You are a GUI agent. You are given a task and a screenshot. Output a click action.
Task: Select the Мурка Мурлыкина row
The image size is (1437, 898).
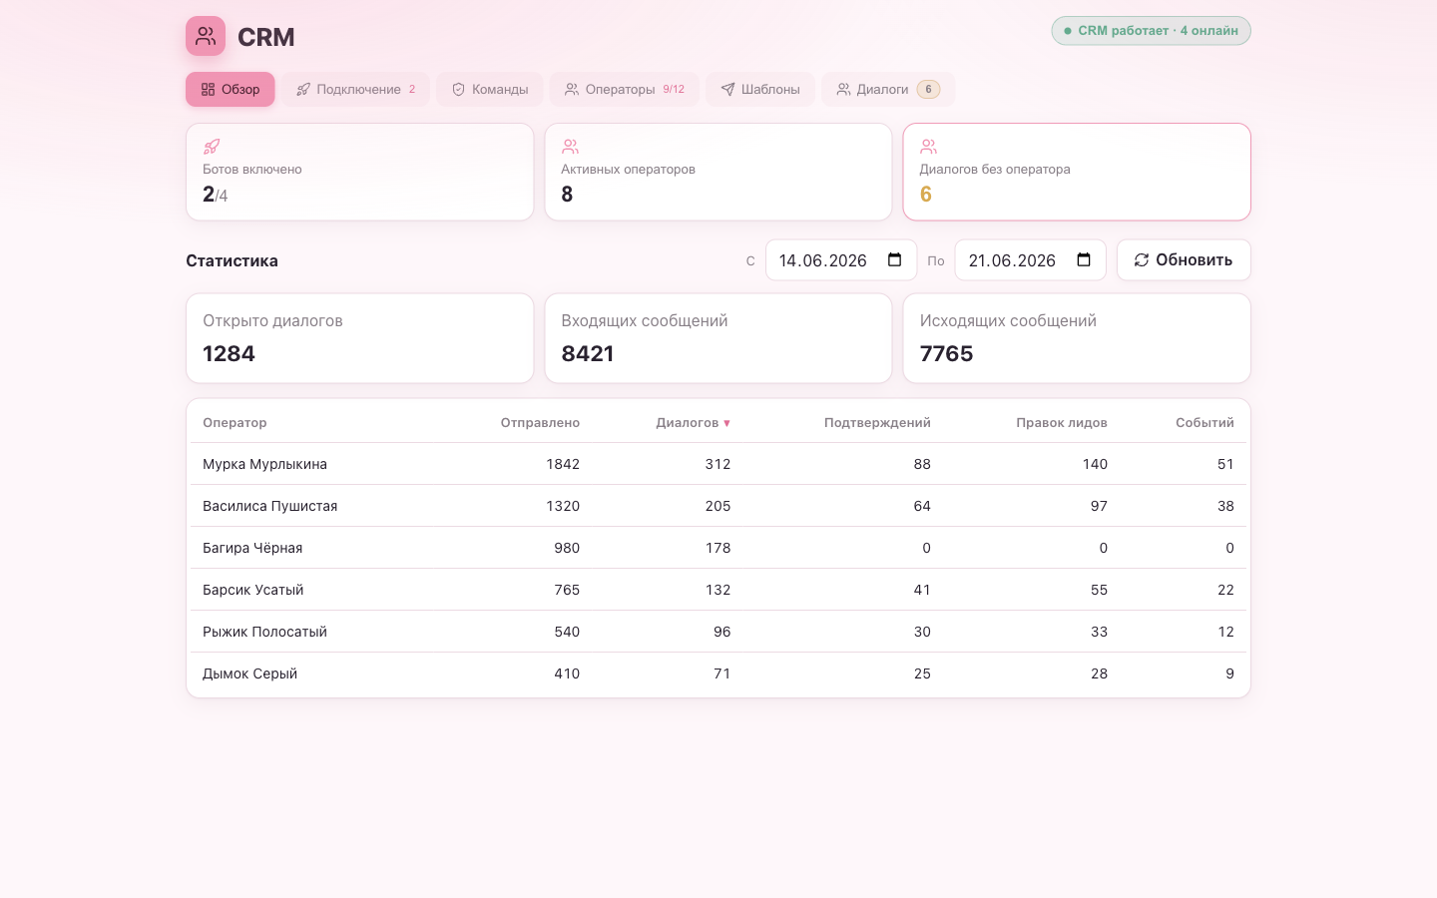click(718, 464)
